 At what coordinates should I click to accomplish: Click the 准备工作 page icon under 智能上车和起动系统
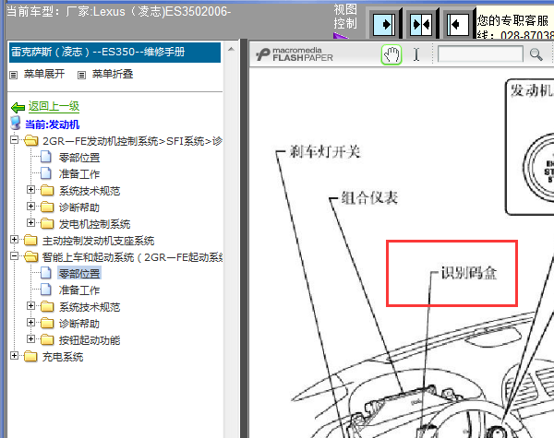tap(46, 290)
